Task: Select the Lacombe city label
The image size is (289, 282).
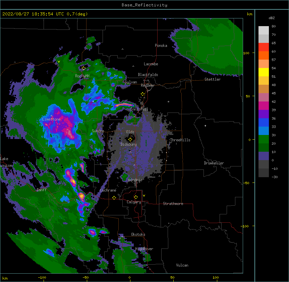Action: click(x=151, y=64)
